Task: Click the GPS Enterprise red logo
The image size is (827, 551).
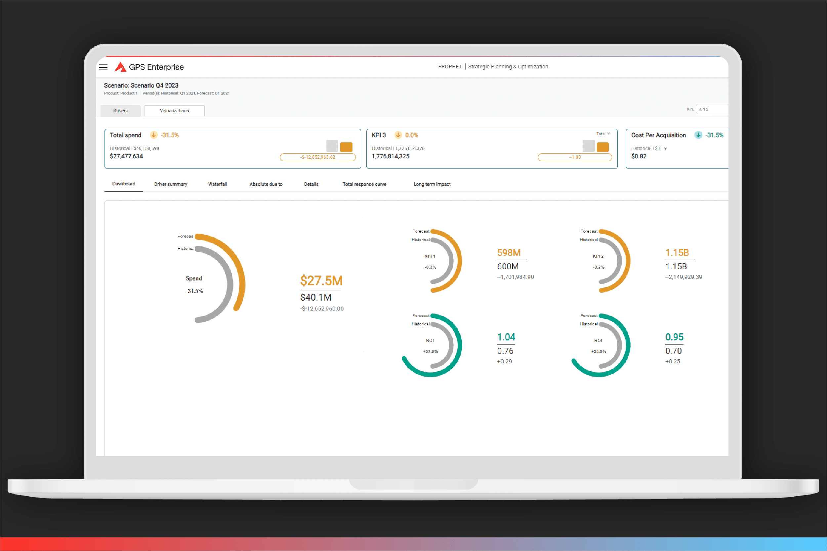Action: click(120, 67)
